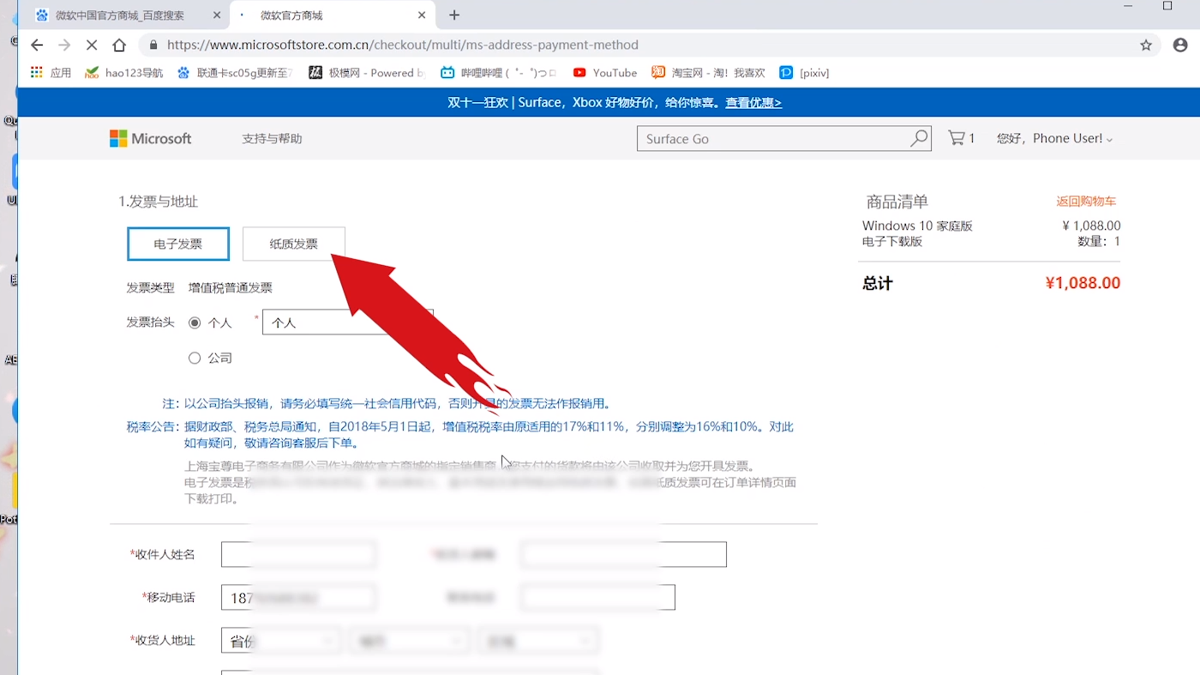Go to Microsoft home via logo
1200x675 pixels.
click(151, 139)
